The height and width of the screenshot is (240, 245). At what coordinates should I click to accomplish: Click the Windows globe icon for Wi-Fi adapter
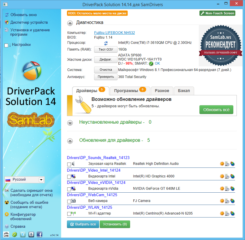coord(232,214)
